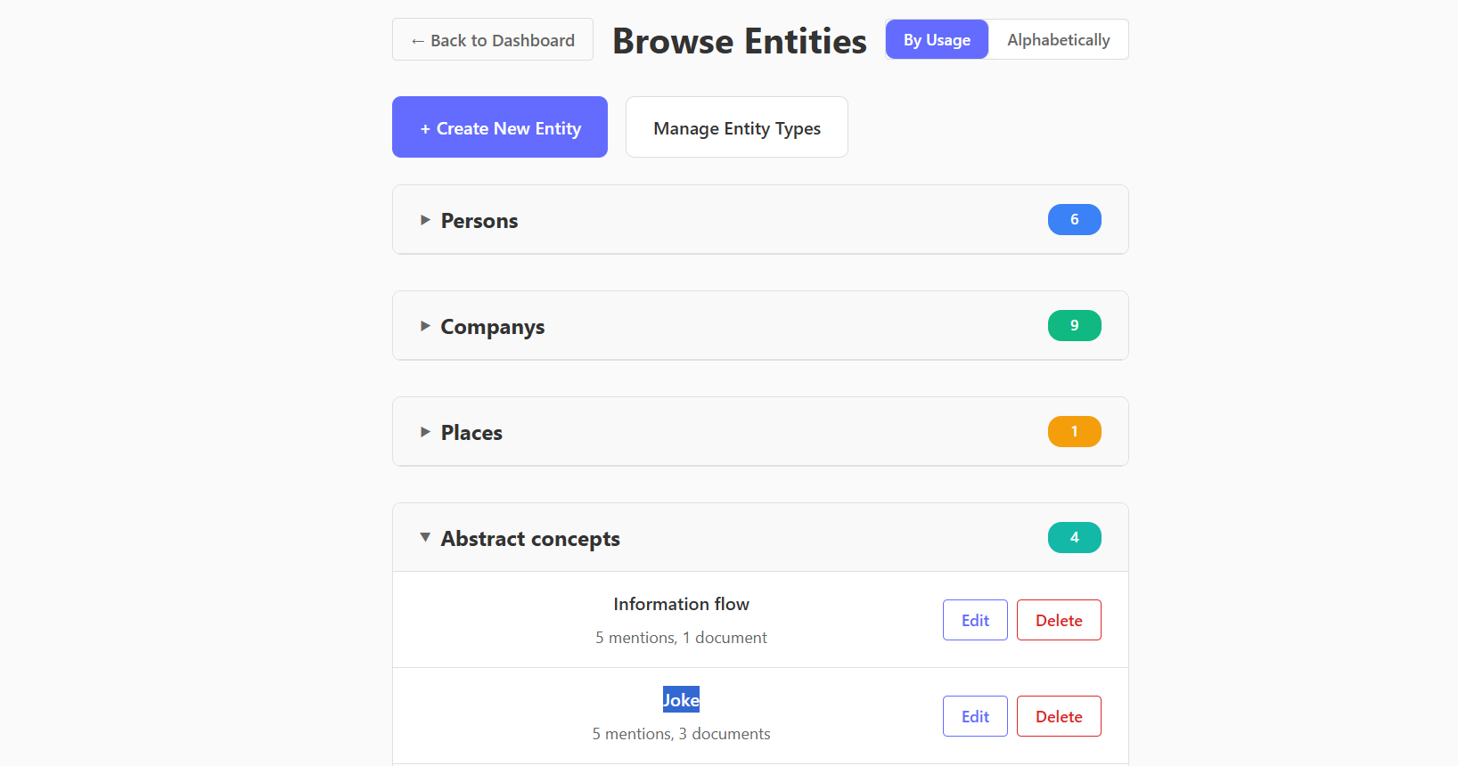Viewport: 1458px width, 766px height.
Task: Sort entities Alphabetically
Action: tap(1058, 40)
